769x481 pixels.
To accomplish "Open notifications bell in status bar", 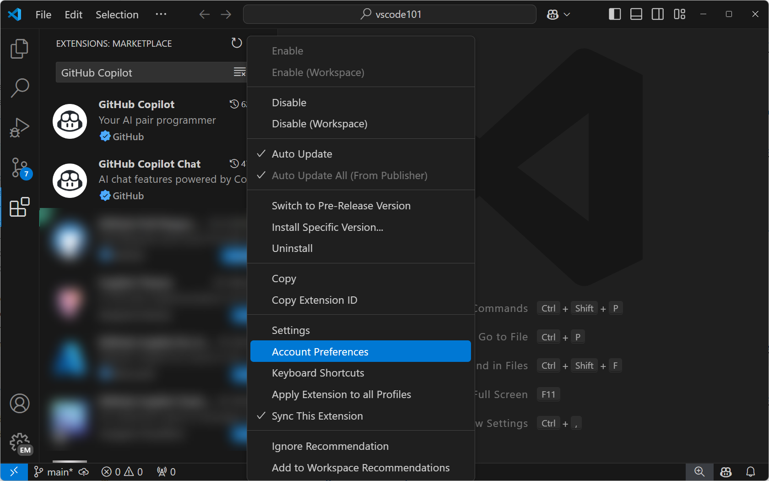I will (x=751, y=472).
